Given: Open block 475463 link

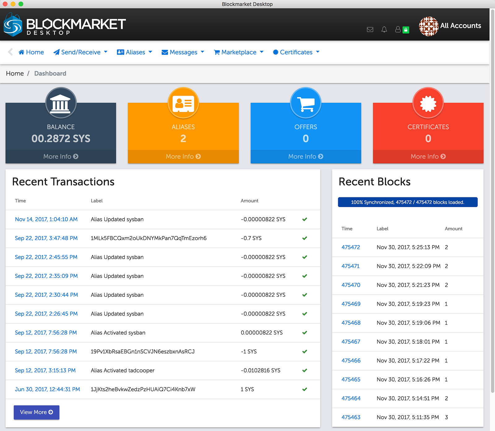Looking at the screenshot, I should pyautogui.click(x=351, y=417).
